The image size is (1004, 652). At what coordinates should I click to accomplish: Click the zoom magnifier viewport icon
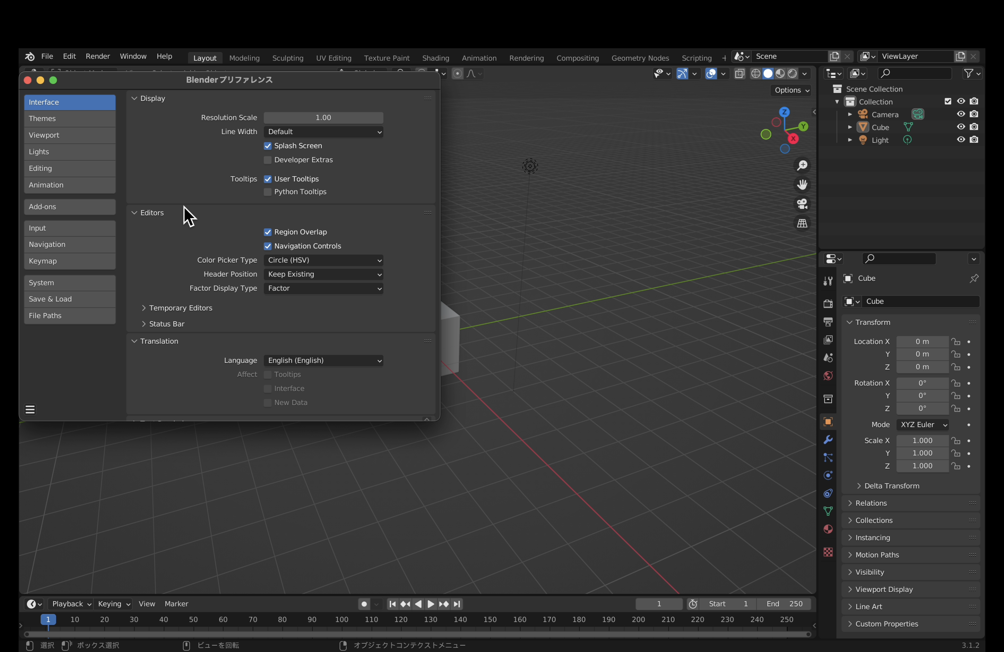tap(802, 165)
